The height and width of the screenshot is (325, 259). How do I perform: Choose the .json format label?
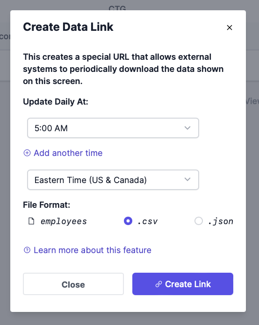coord(221,221)
